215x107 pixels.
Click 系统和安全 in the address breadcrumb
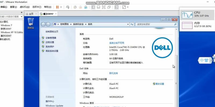click(x=78, y=24)
